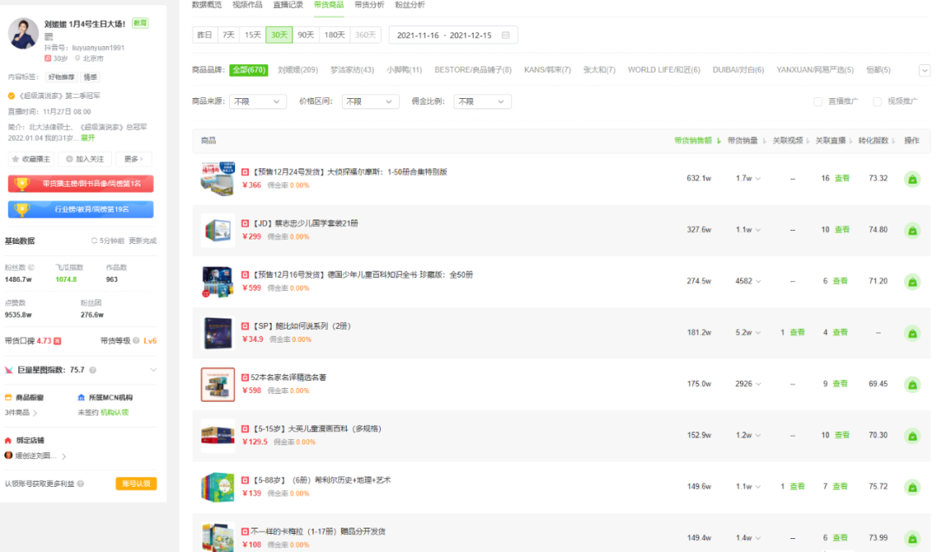
Task: Select the 7天 time range
Action: [x=228, y=36]
